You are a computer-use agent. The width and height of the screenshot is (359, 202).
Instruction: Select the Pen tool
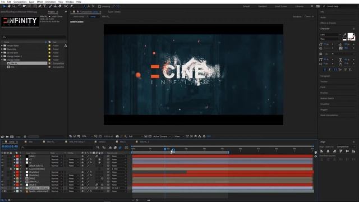tap(40, 6)
